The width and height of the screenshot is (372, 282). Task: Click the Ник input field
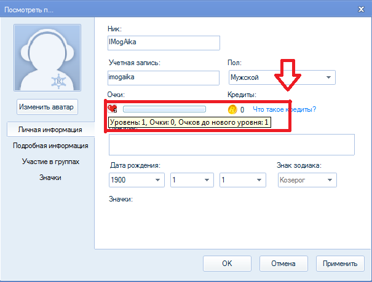tap(163, 42)
